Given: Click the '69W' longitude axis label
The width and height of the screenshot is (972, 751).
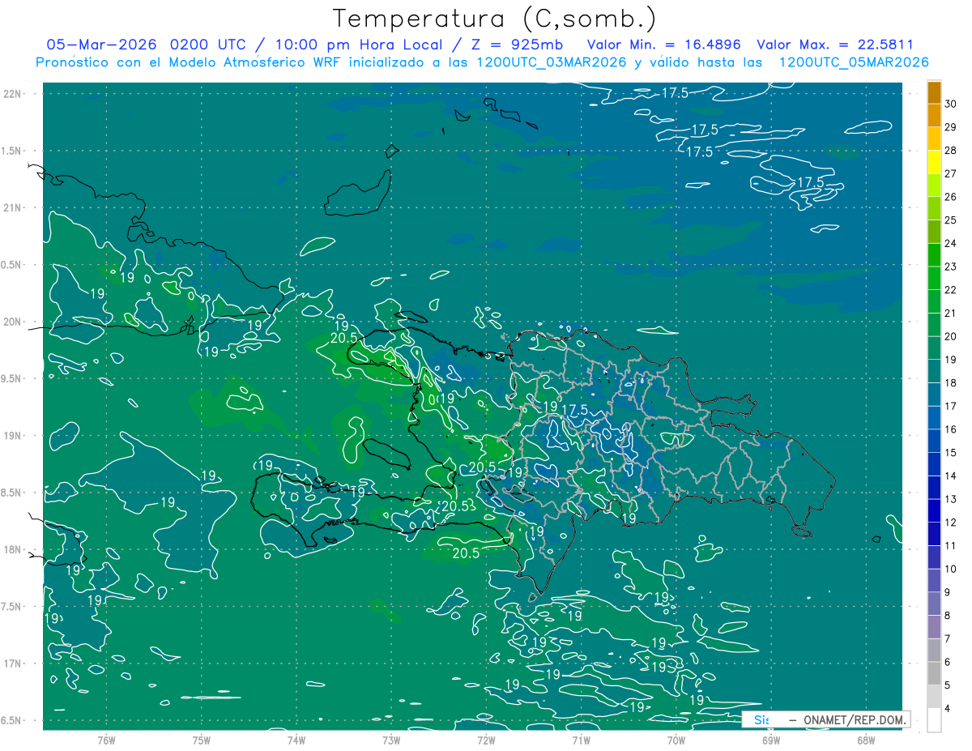Looking at the screenshot, I should click(x=771, y=740).
